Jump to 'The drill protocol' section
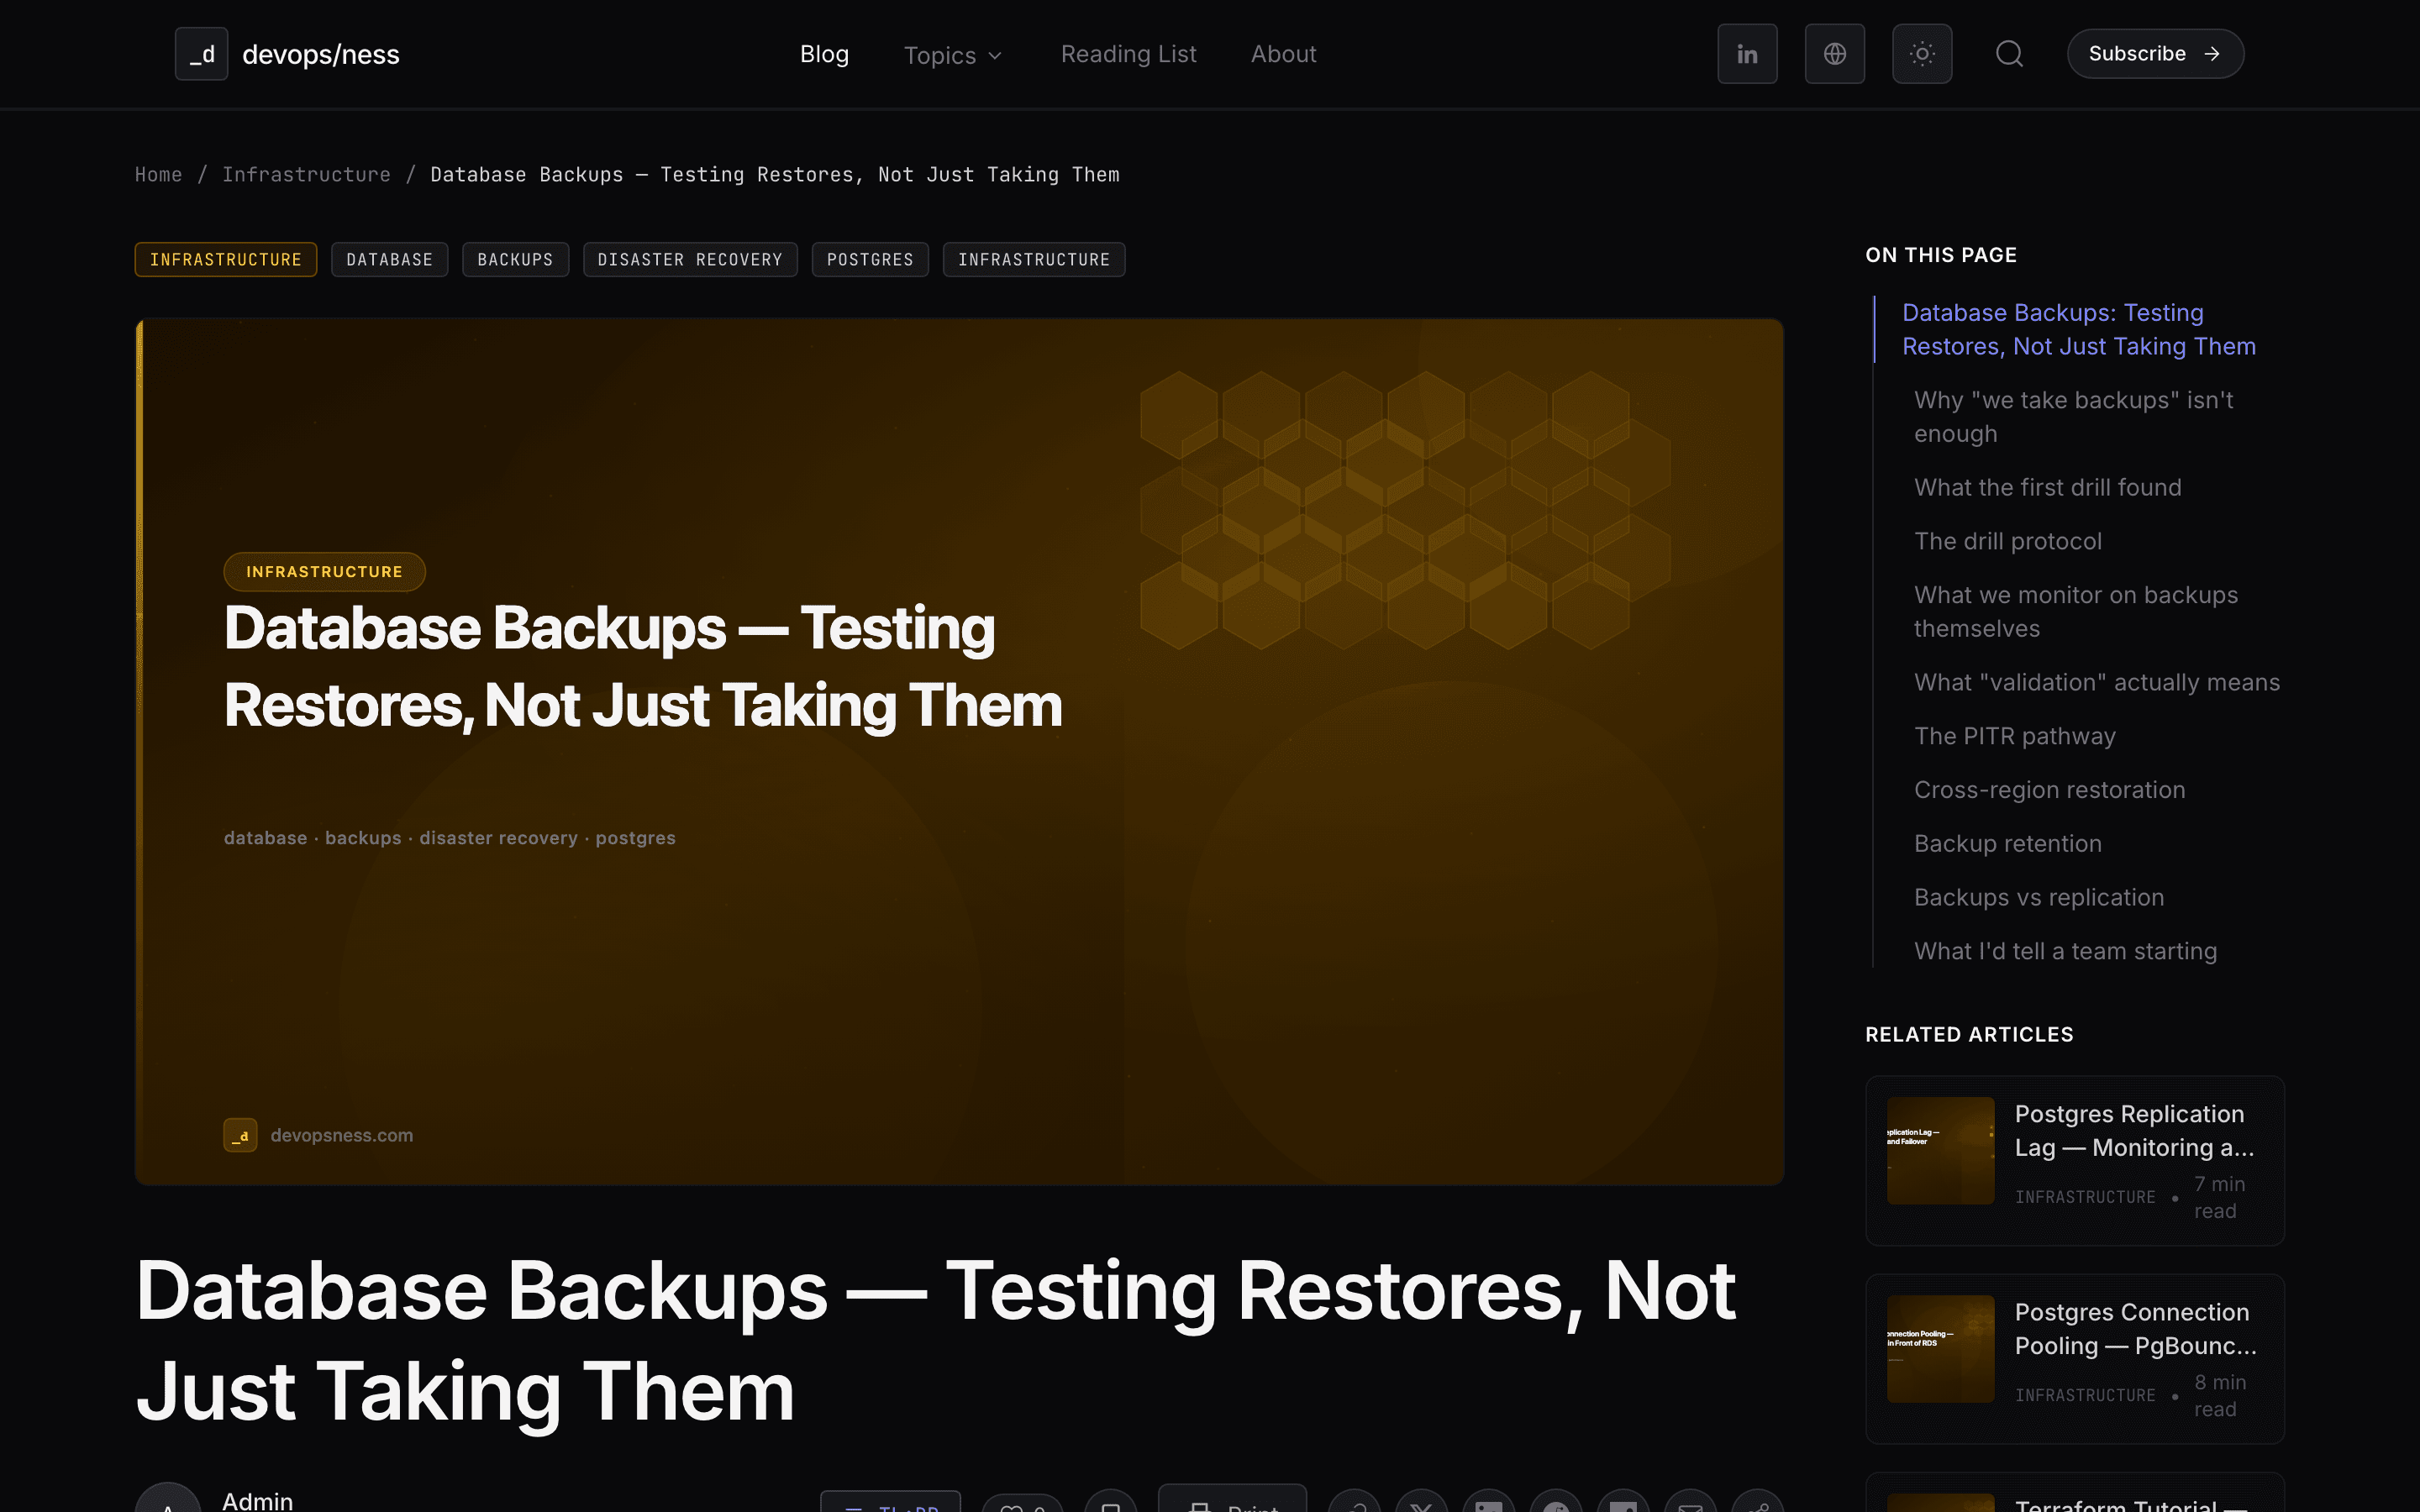The height and width of the screenshot is (1512, 2420). (2007, 541)
